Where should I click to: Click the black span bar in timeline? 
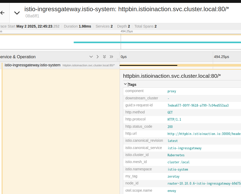click(x=149, y=65)
